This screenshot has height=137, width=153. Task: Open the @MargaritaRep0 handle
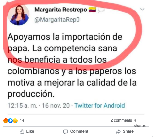pyautogui.click(x=57, y=20)
